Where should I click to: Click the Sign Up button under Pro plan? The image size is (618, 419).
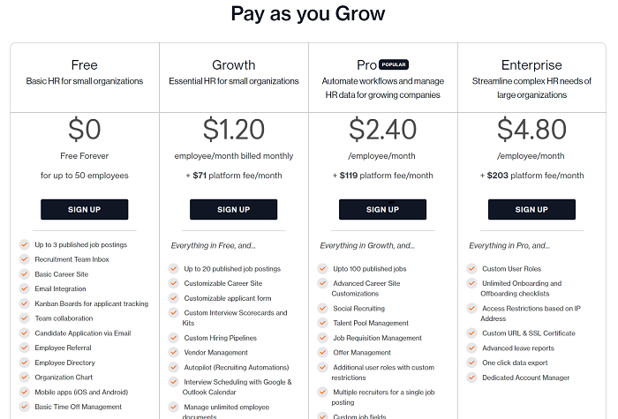click(x=382, y=210)
